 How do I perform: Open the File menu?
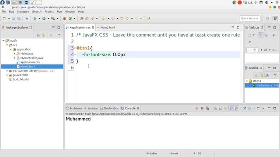3,12
